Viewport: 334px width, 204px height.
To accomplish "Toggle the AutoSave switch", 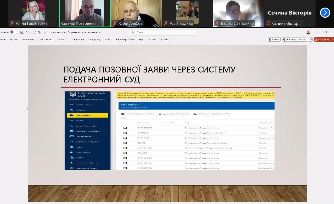I will (x=14, y=32).
